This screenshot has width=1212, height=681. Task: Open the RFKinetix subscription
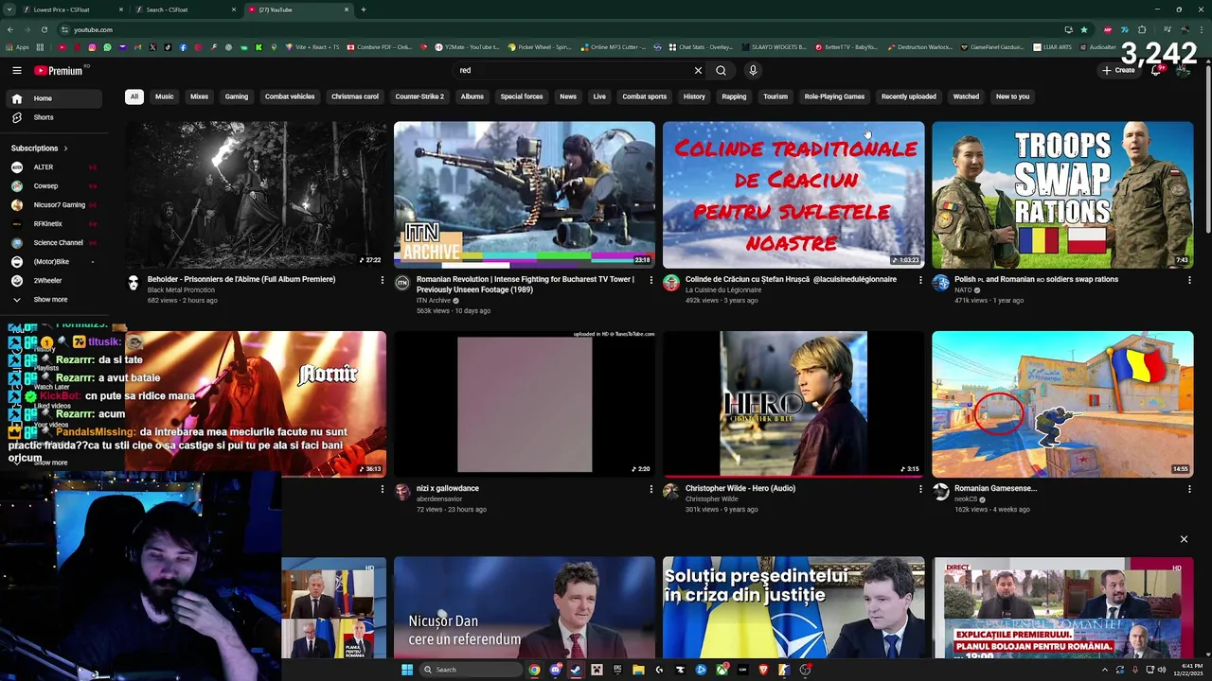pos(52,224)
